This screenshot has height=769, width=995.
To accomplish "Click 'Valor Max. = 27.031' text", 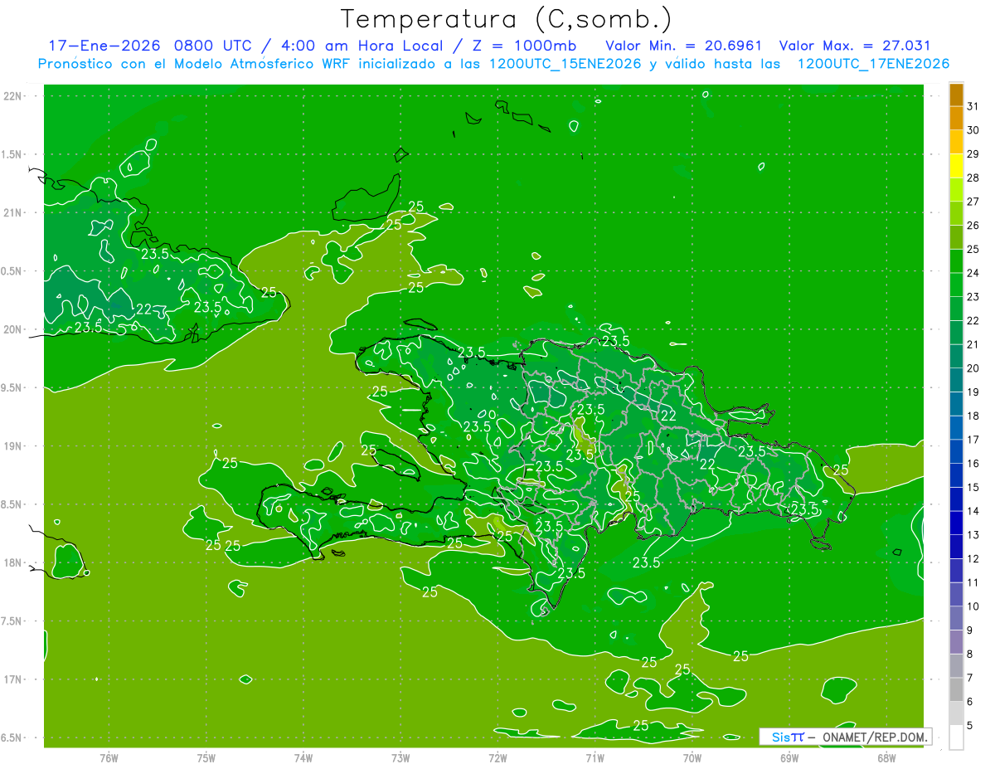I will click(x=855, y=45).
